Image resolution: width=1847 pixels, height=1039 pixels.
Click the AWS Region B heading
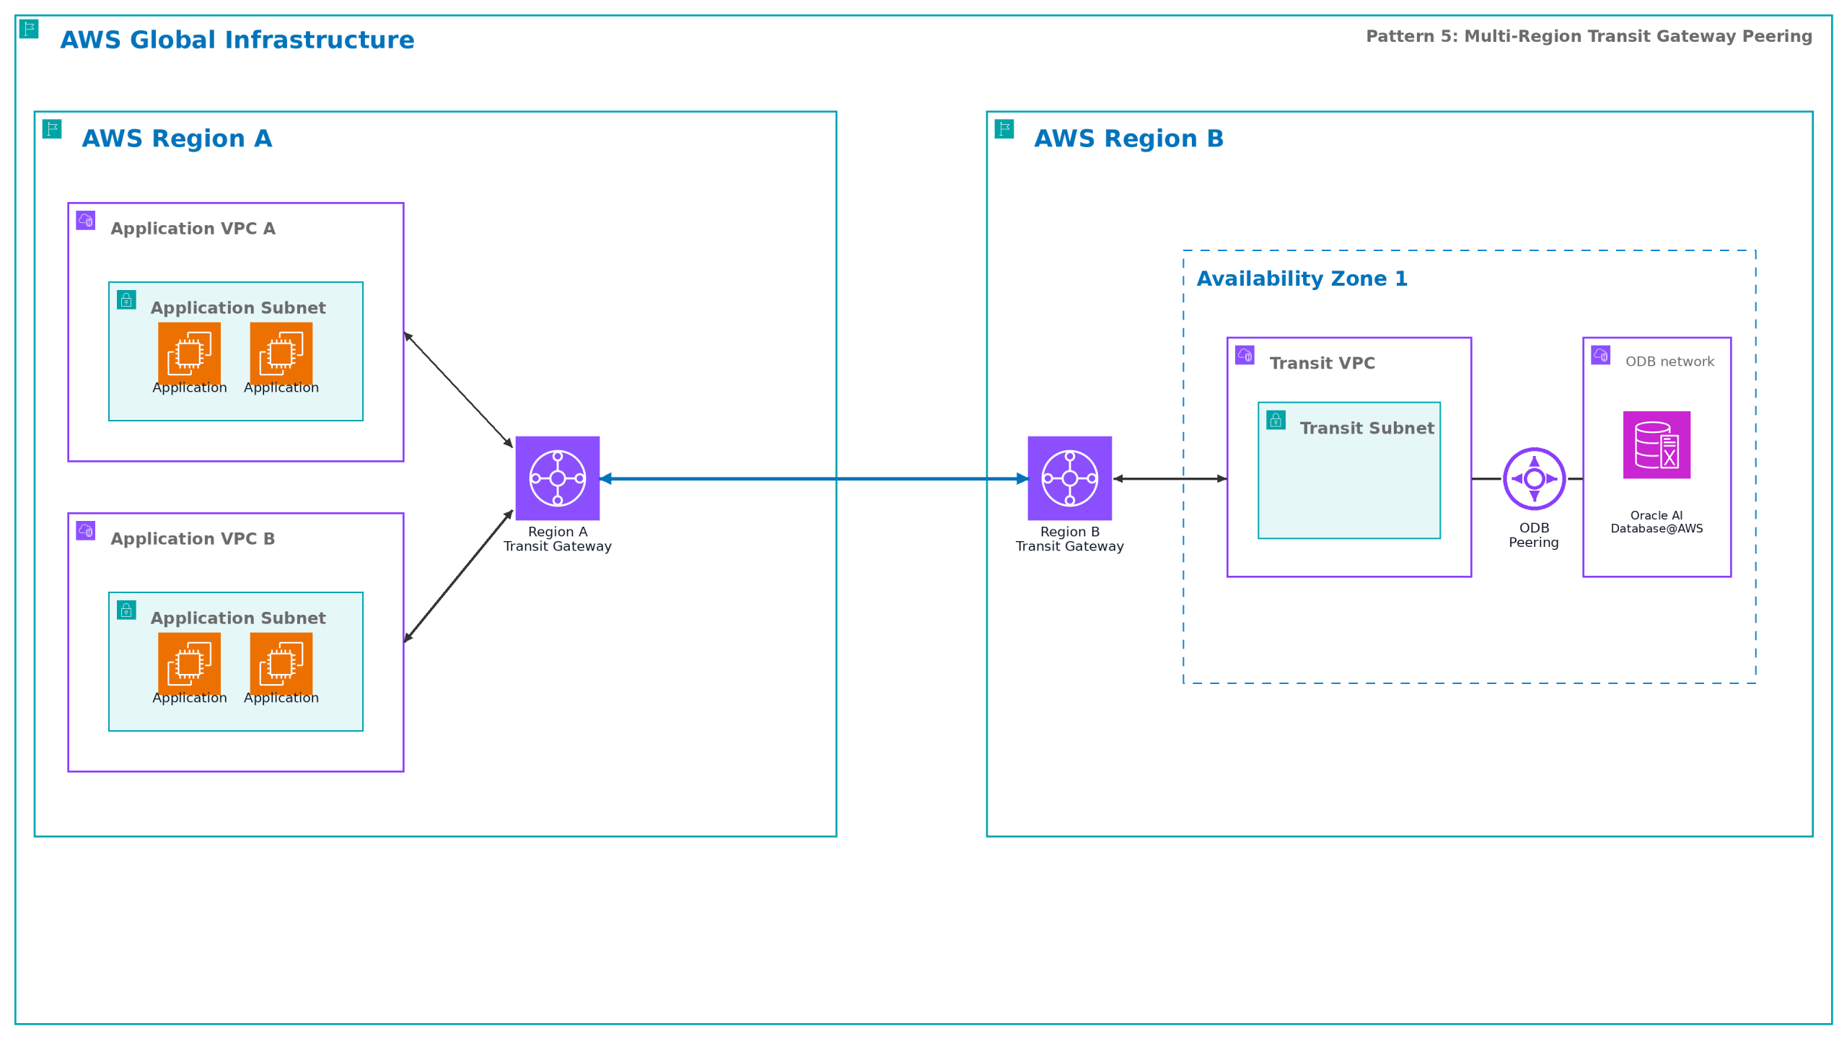tap(1129, 139)
